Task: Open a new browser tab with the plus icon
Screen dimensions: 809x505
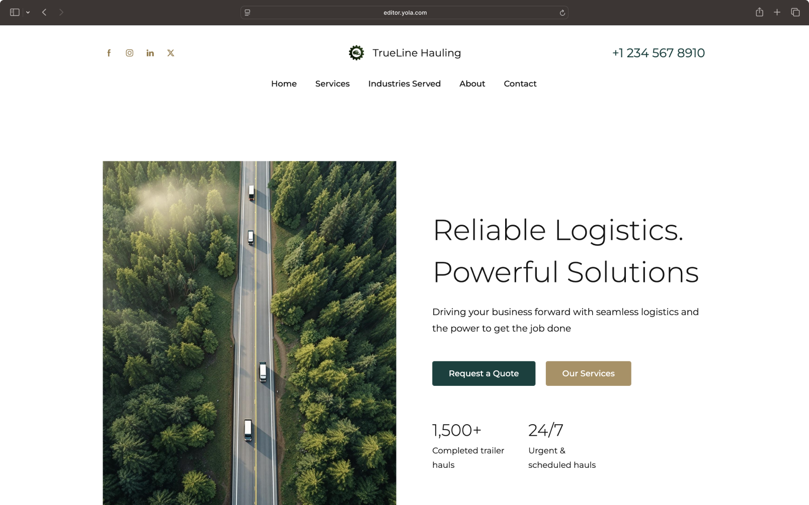Action: pos(777,12)
